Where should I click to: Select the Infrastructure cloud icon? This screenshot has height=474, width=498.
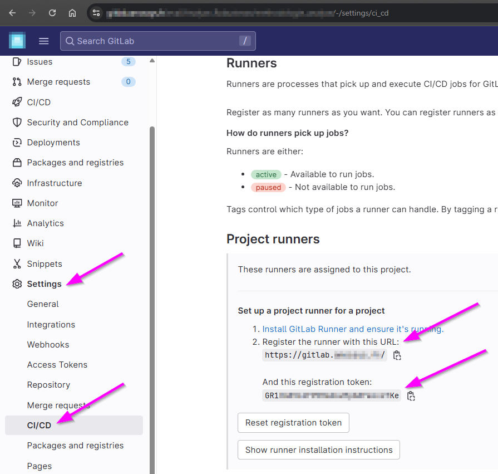(x=16, y=183)
